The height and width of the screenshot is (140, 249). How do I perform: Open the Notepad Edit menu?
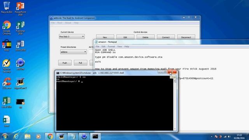pos(103,47)
